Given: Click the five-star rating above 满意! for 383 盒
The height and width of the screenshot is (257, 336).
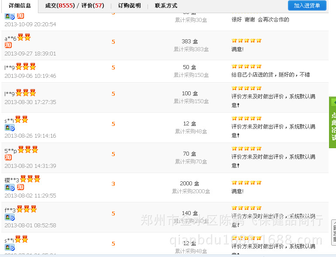Looking at the screenshot, I should (x=246, y=41).
